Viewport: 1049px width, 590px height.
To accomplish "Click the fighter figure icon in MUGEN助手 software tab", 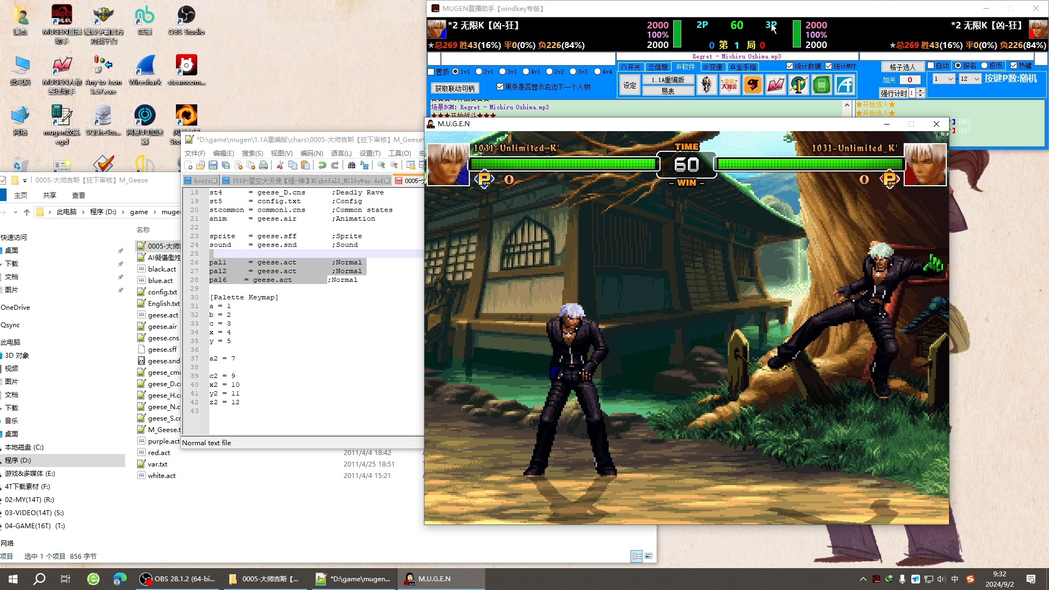I will tap(706, 85).
